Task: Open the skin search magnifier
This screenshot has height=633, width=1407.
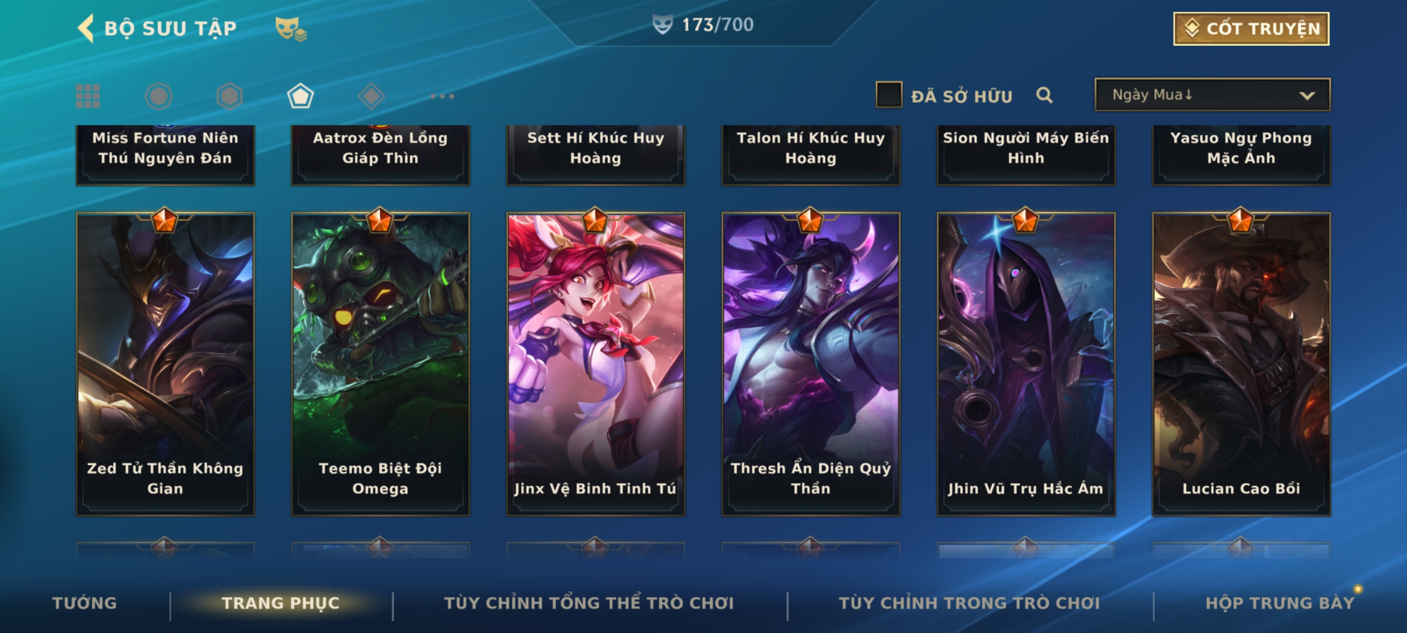Action: pos(1044,95)
